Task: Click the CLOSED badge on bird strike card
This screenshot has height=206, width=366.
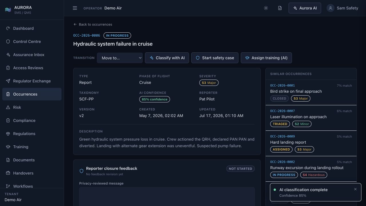Action: pos(279,98)
